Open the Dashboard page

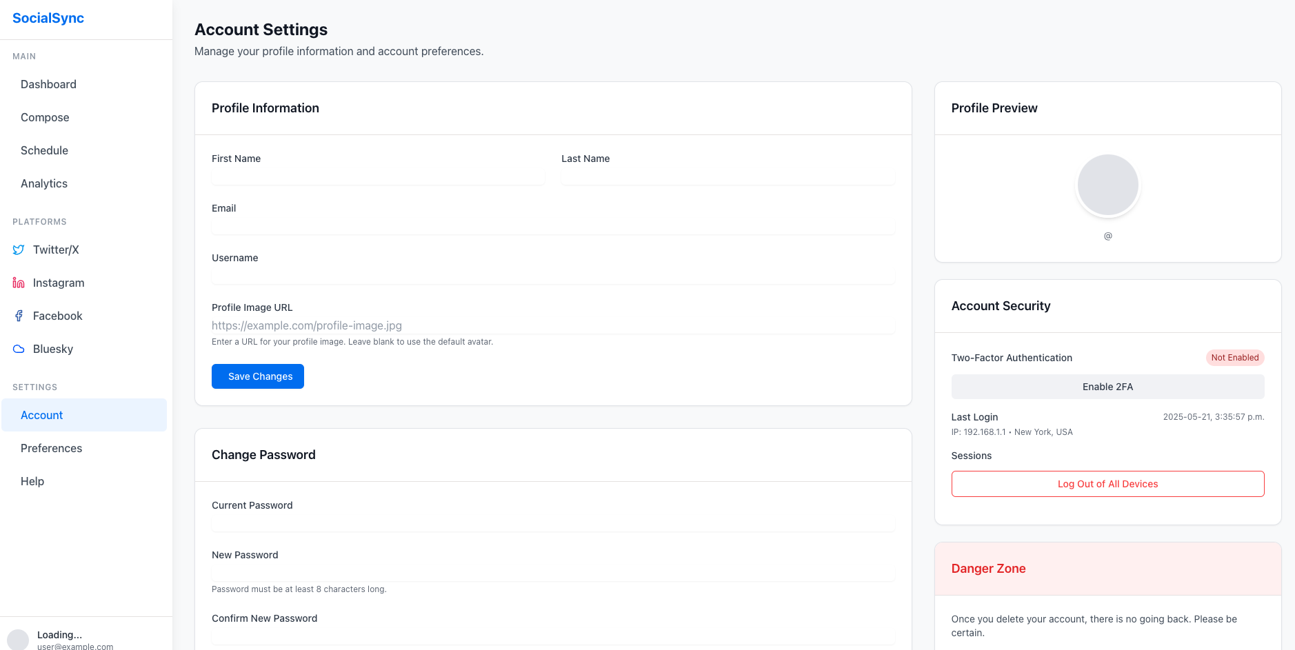point(48,84)
